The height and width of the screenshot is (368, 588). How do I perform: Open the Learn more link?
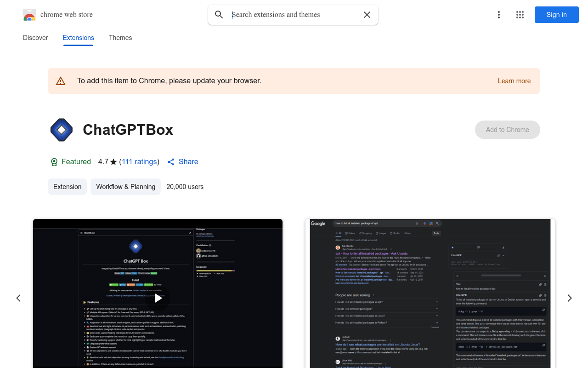514,81
